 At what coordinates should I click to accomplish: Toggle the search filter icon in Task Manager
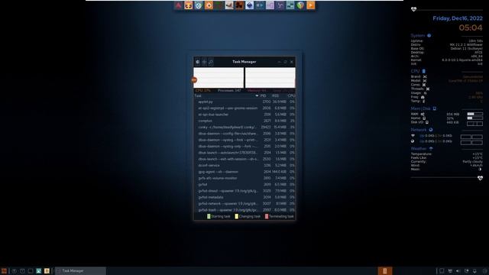(x=211, y=62)
